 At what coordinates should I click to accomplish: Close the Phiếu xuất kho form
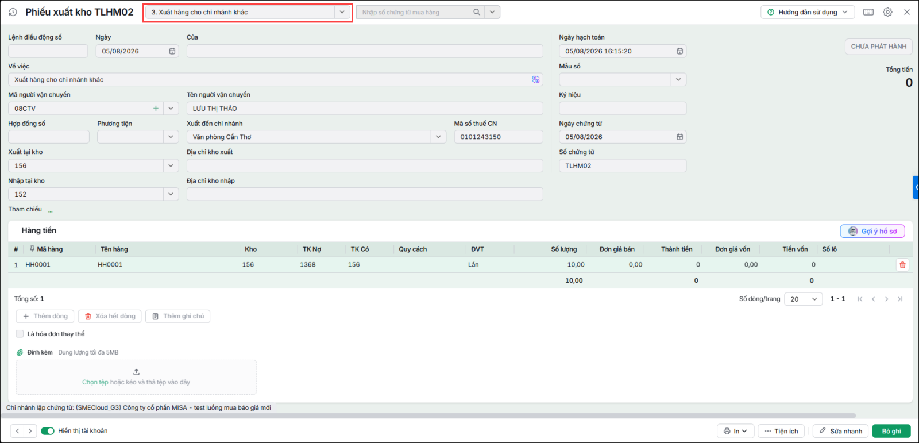coord(907,12)
